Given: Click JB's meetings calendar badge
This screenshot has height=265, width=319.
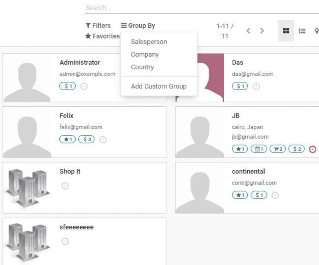Looking at the screenshot, I should tap(259, 149).
